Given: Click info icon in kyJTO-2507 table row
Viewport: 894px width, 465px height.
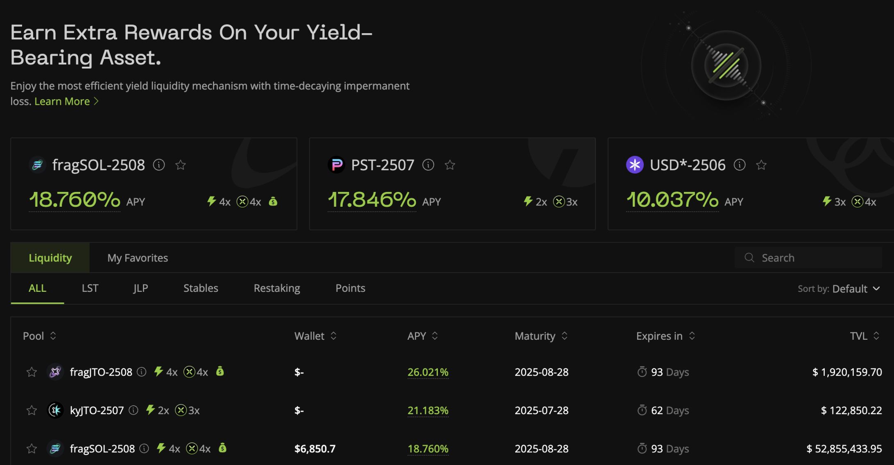Looking at the screenshot, I should click(x=134, y=410).
